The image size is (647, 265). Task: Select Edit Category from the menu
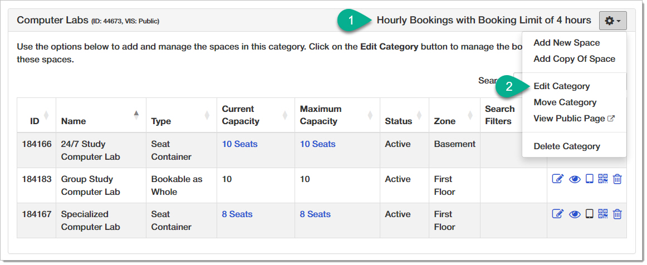point(561,86)
